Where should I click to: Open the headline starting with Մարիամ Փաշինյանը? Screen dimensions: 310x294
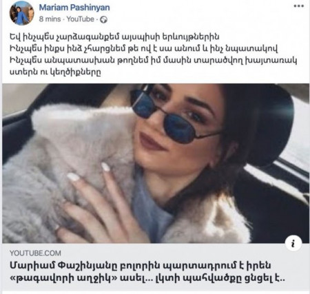141,266
